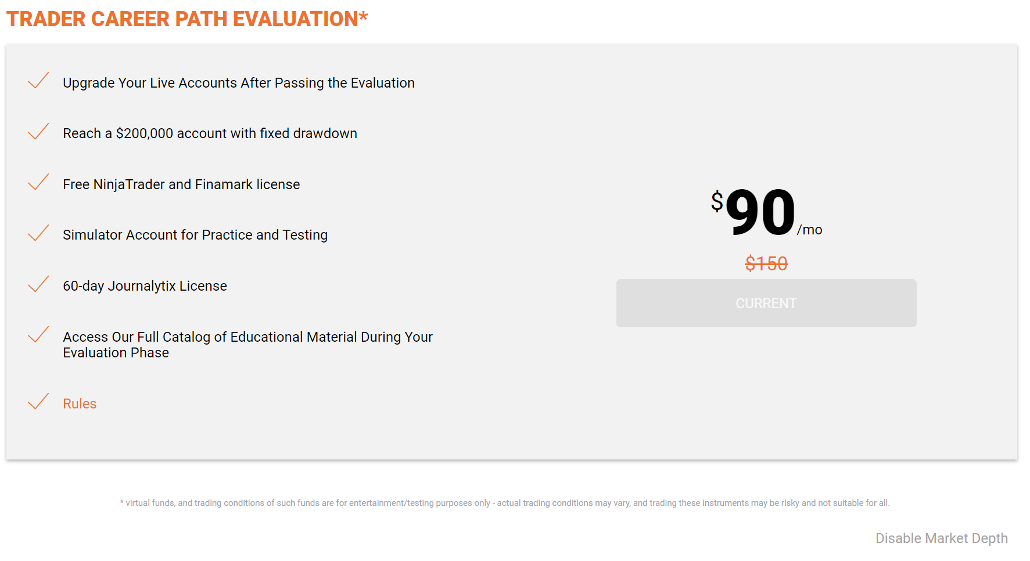The width and height of the screenshot is (1030, 561).
Task: Click the Upgrade Your Live Accounts text
Action: (x=238, y=83)
